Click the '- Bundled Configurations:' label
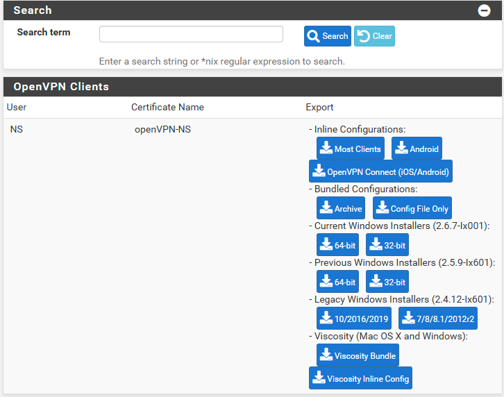 [363, 189]
